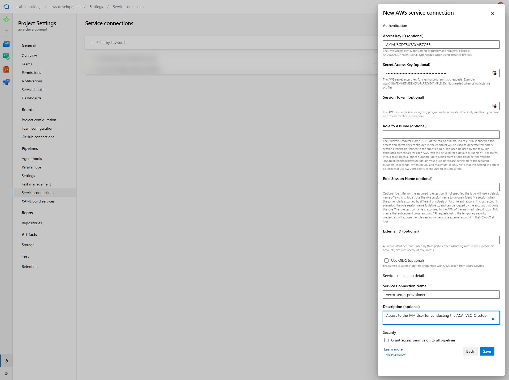Click Service connections breadcrumb
The width and height of the screenshot is (509, 380).
pos(129,7)
